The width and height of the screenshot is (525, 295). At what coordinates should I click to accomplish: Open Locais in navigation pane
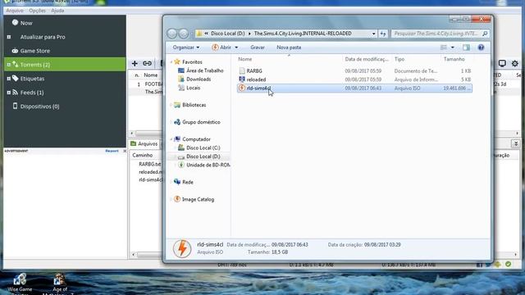(194, 88)
